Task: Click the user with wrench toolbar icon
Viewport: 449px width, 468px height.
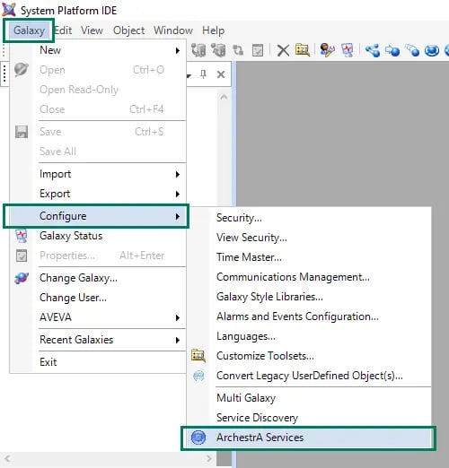Action: (327, 50)
